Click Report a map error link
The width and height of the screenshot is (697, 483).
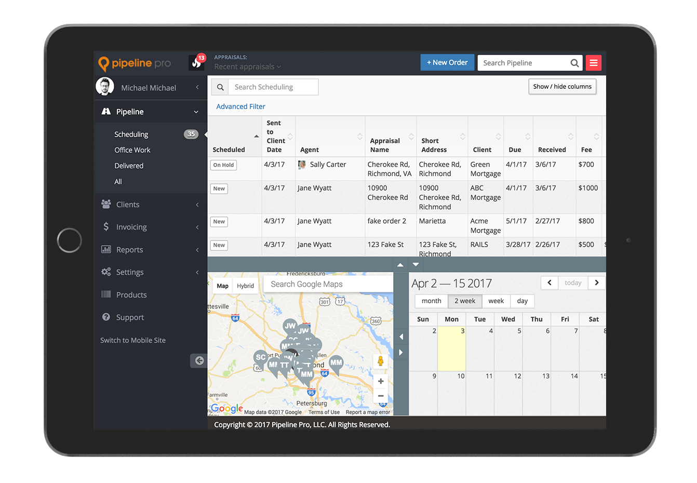click(368, 412)
